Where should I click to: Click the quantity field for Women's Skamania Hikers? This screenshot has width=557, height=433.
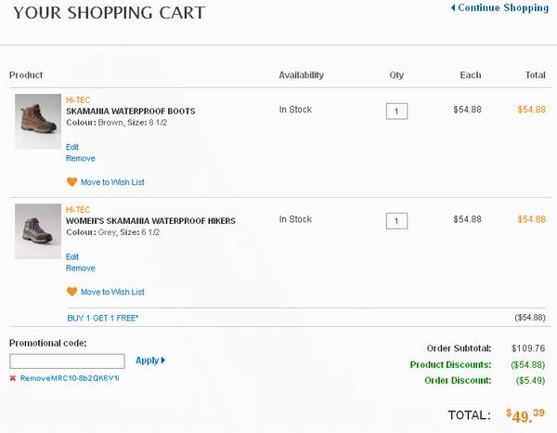[x=396, y=221]
